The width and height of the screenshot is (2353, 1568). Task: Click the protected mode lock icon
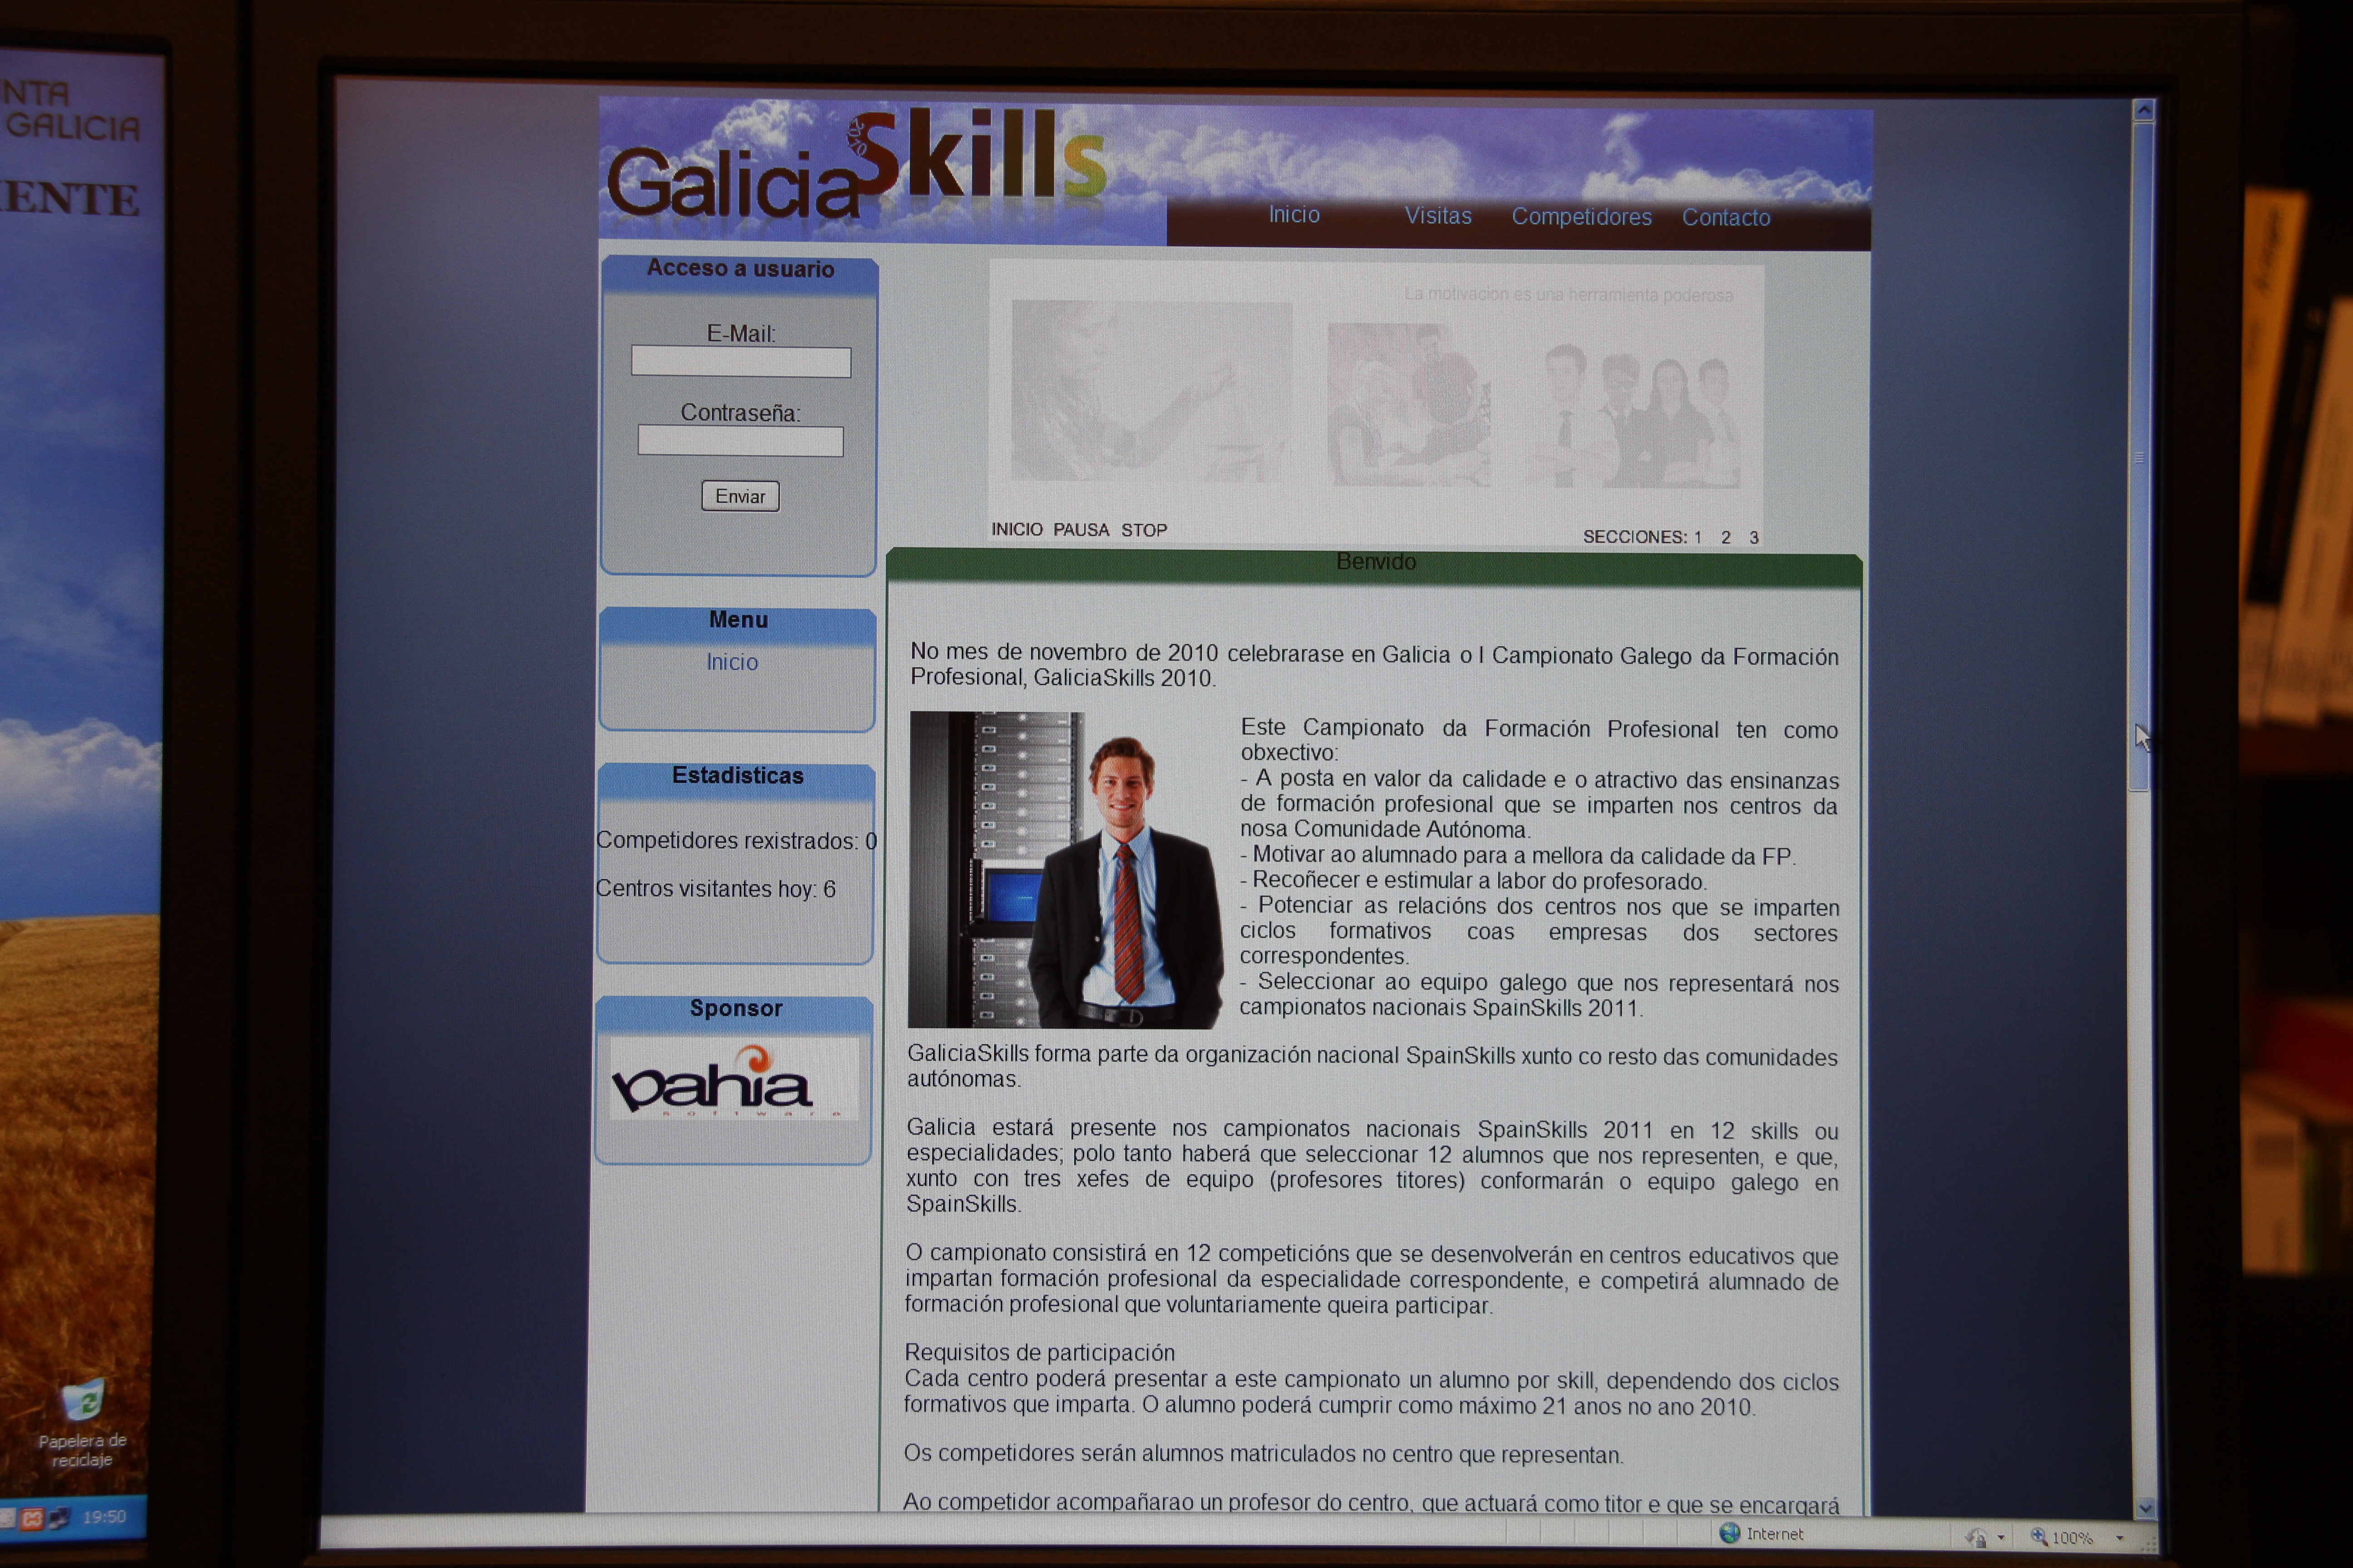click(1975, 1537)
